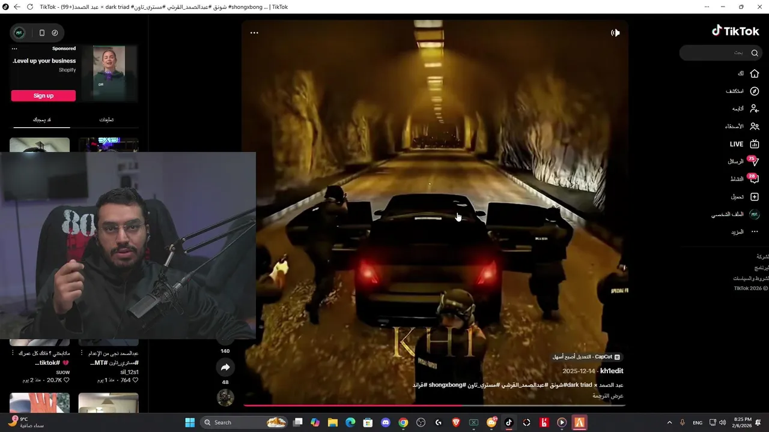
Task: Open Messages icon with 75 badge
Action: [x=753, y=161]
